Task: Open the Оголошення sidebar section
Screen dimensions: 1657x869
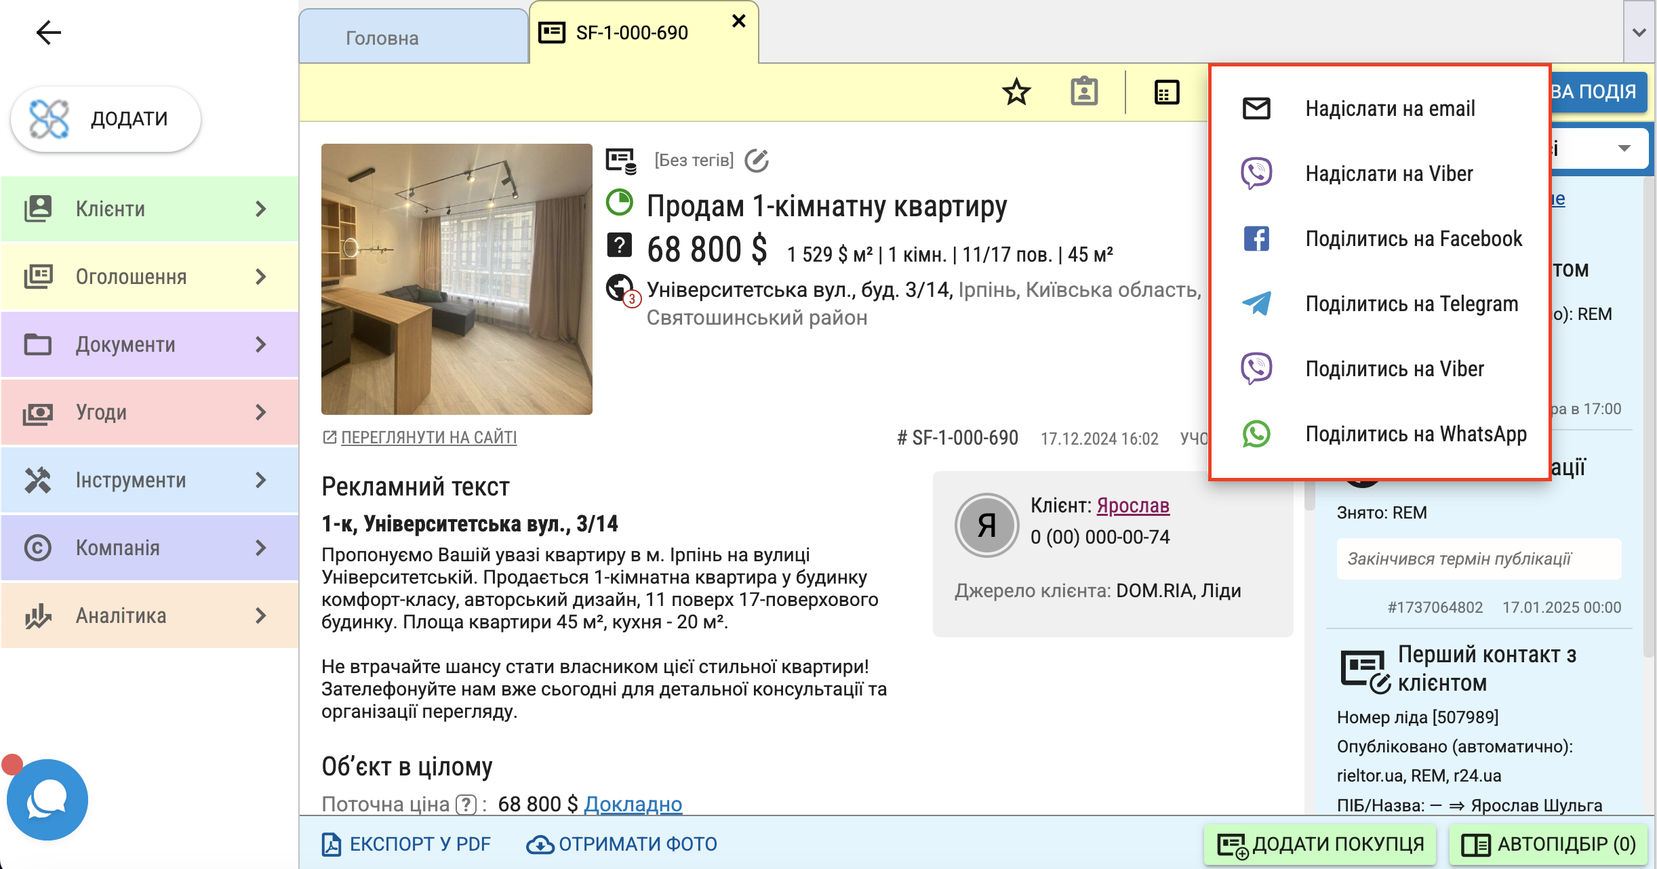Action: pyautogui.click(x=149, y=277)
